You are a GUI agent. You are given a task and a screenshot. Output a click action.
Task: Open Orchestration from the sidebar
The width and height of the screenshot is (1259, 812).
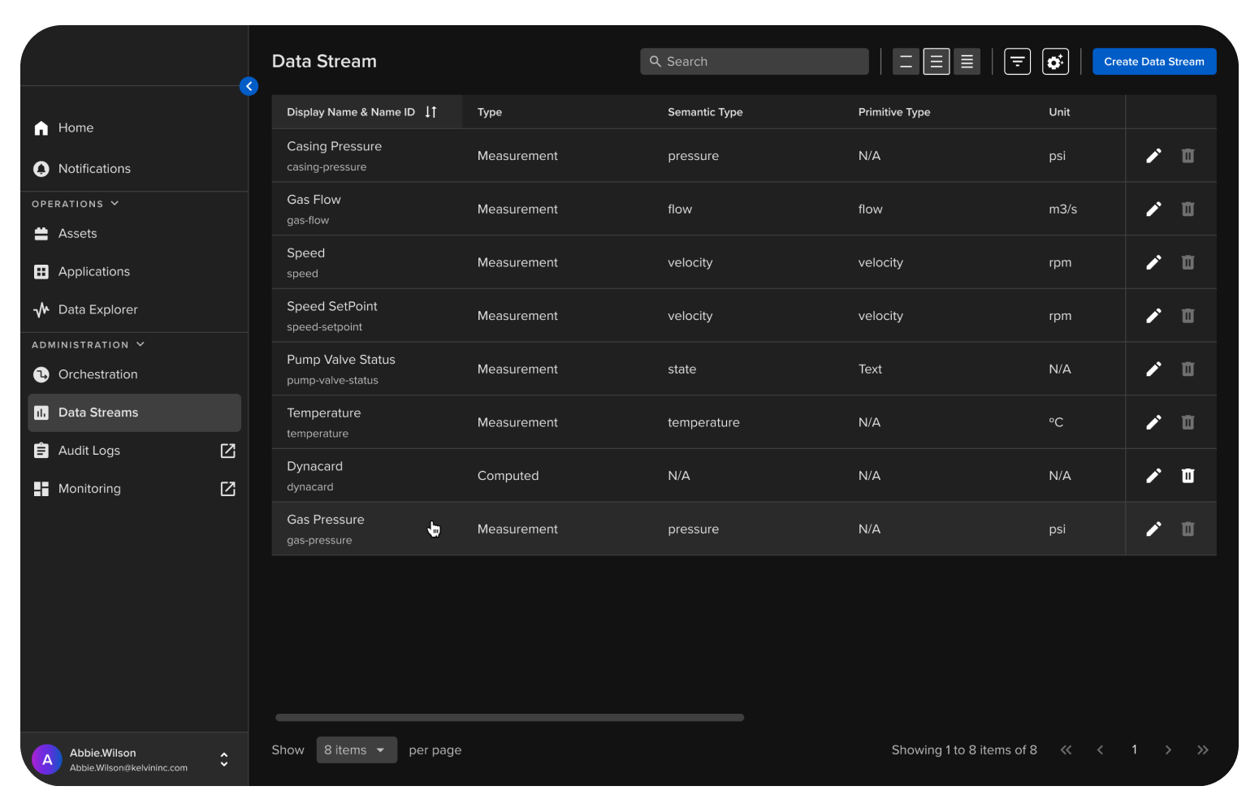pyautogui.click(x=97, y=374)
